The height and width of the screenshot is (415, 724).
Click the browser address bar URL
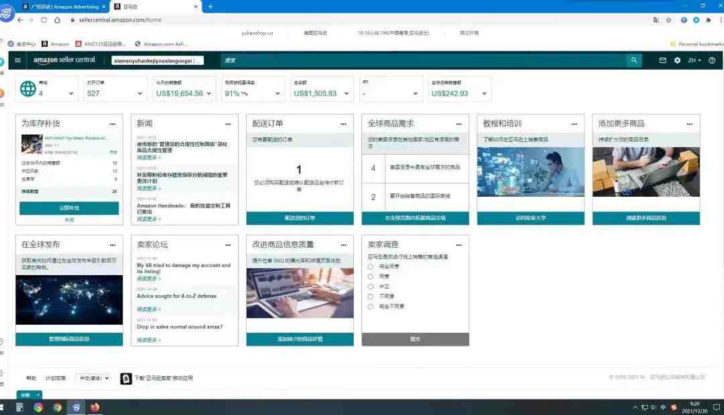[120, 20]
